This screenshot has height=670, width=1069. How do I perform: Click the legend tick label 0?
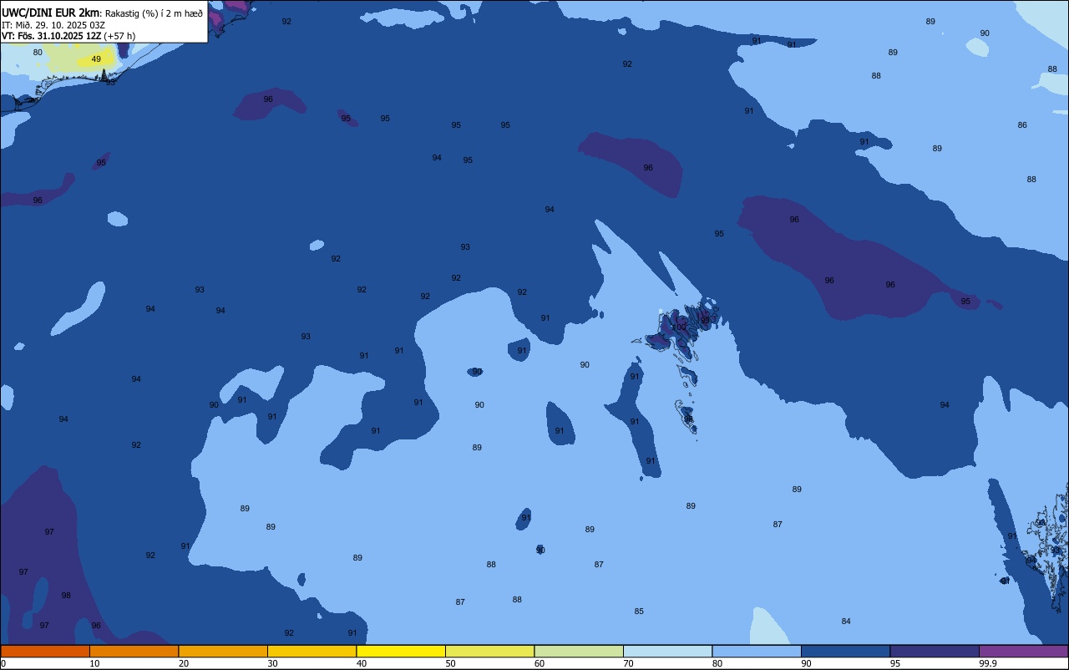[3, 663]
